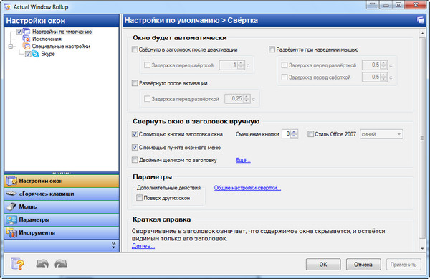This screenshot has width=430, height=279.
Task: Click vertical scrollbar up arrow
Action: click(422, 34)
